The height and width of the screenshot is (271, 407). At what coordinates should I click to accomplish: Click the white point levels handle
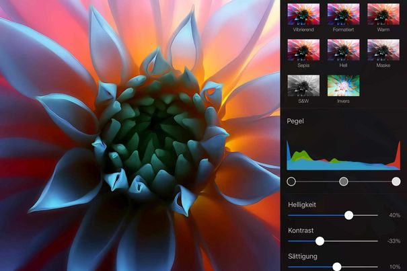(x=396, y=182)
